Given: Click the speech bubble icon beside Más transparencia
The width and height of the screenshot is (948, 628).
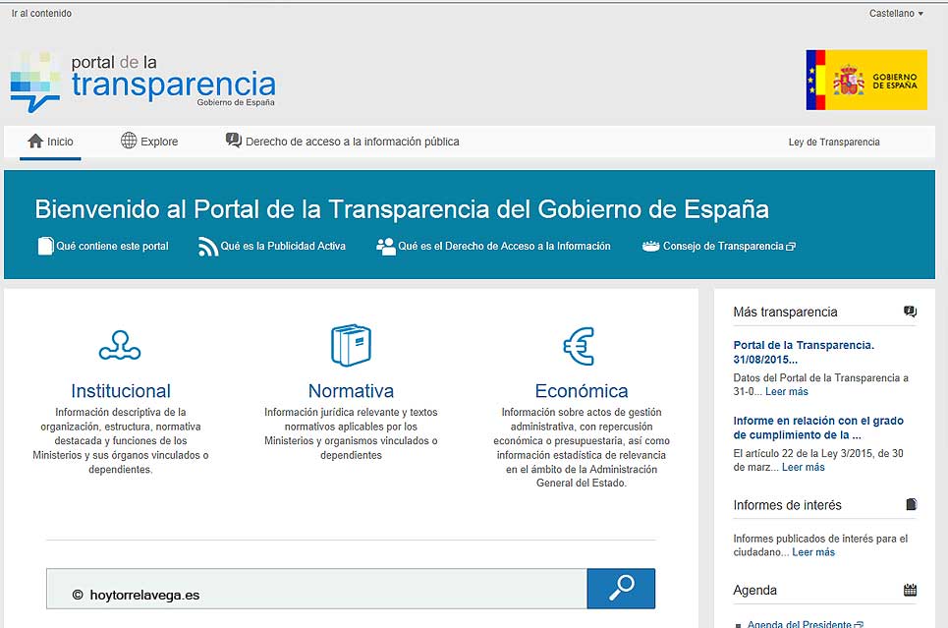Looking at the screenshot, I should [x=910, y=312].
